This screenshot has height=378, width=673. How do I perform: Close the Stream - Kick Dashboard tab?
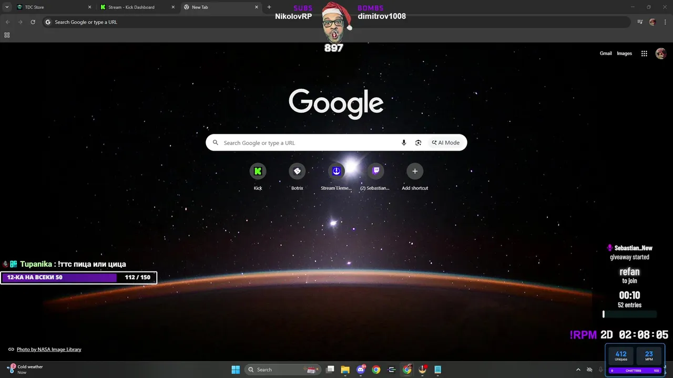(x=173, y=7)
